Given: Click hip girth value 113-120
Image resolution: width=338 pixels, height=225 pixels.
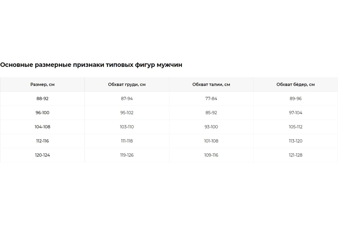Looking at the screenshot, I should coord(295,141).
